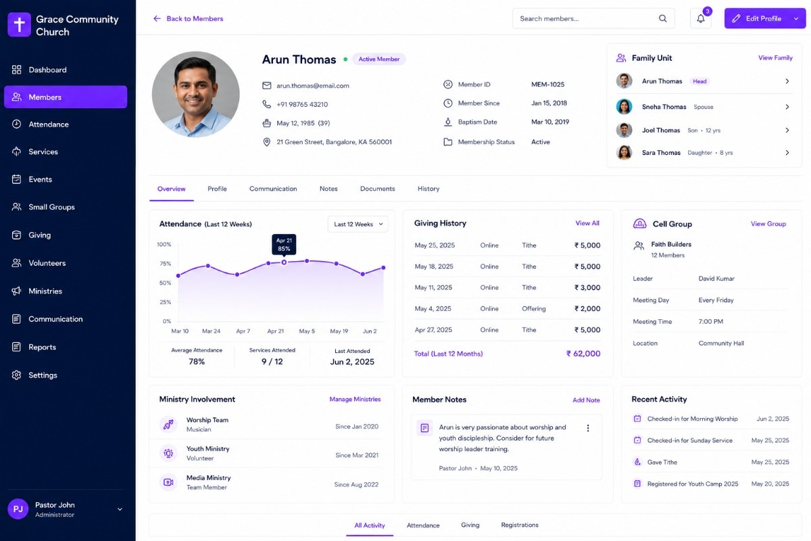Select the Attendance bottom tab
The height and width of the screenshot is (541, 811).
coord(423,525)
